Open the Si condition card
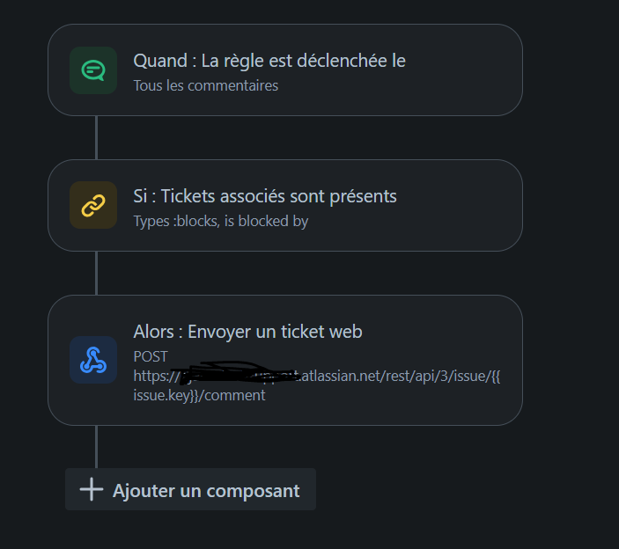This screenshot has width=619, height=549. [285, 205]
